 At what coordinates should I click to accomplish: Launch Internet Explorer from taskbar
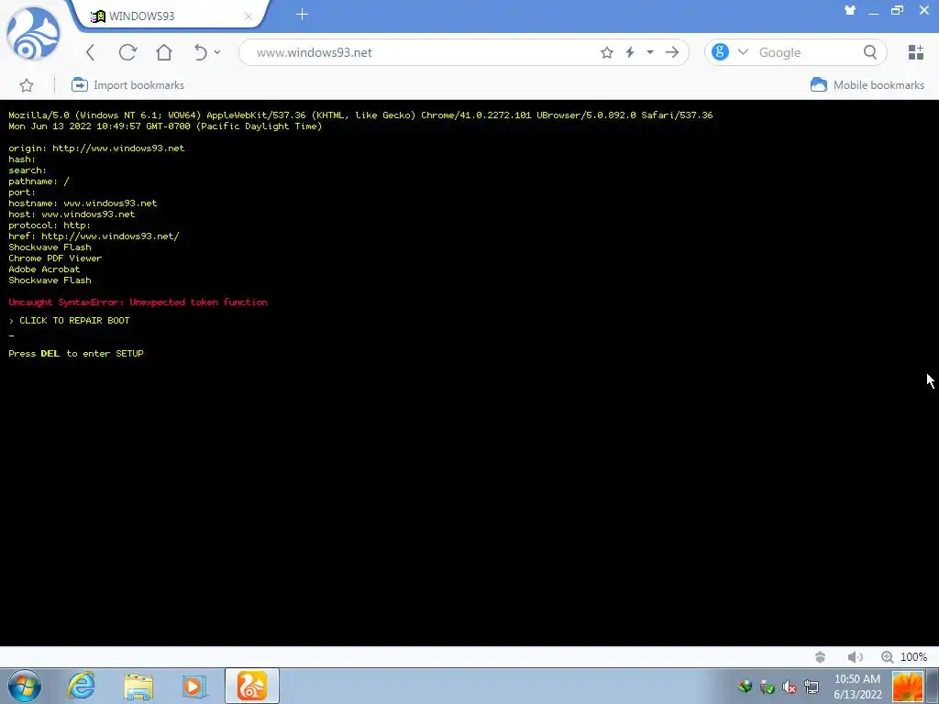click(x=81, y=686)
